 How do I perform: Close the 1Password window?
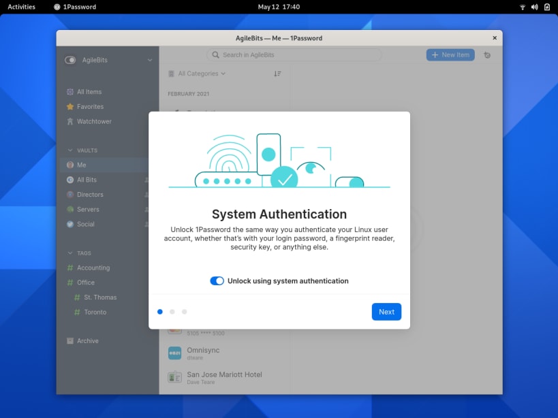(x=495, y=37)
